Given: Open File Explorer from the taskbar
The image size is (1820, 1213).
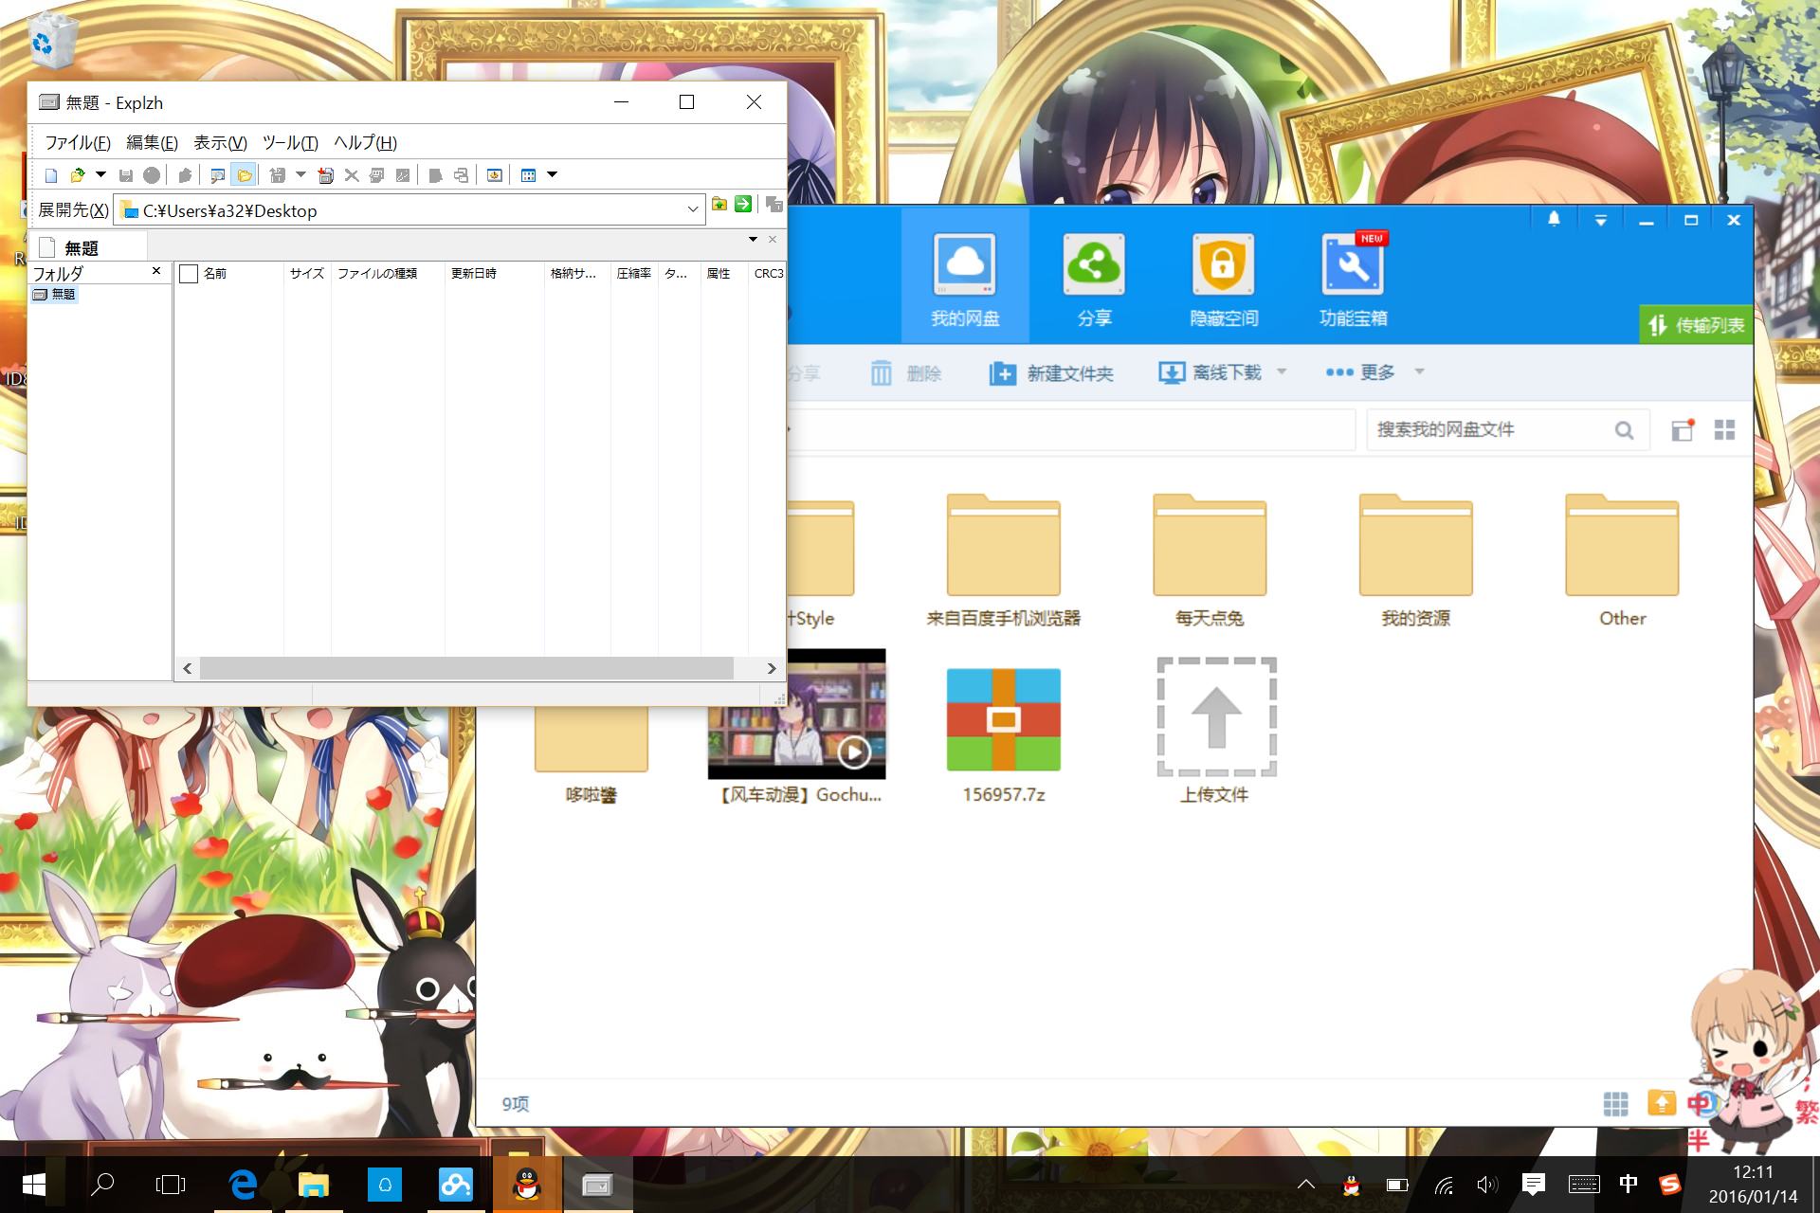Looking at the screenshot, I should [314, 1185].
